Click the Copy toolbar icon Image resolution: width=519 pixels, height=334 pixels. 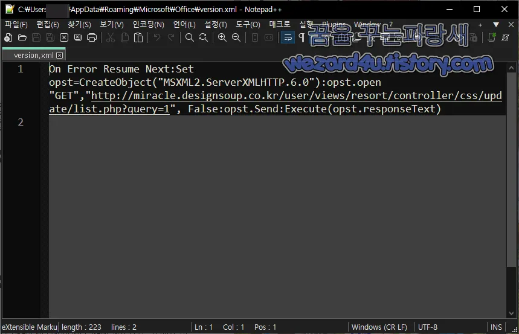click(124, 37)
